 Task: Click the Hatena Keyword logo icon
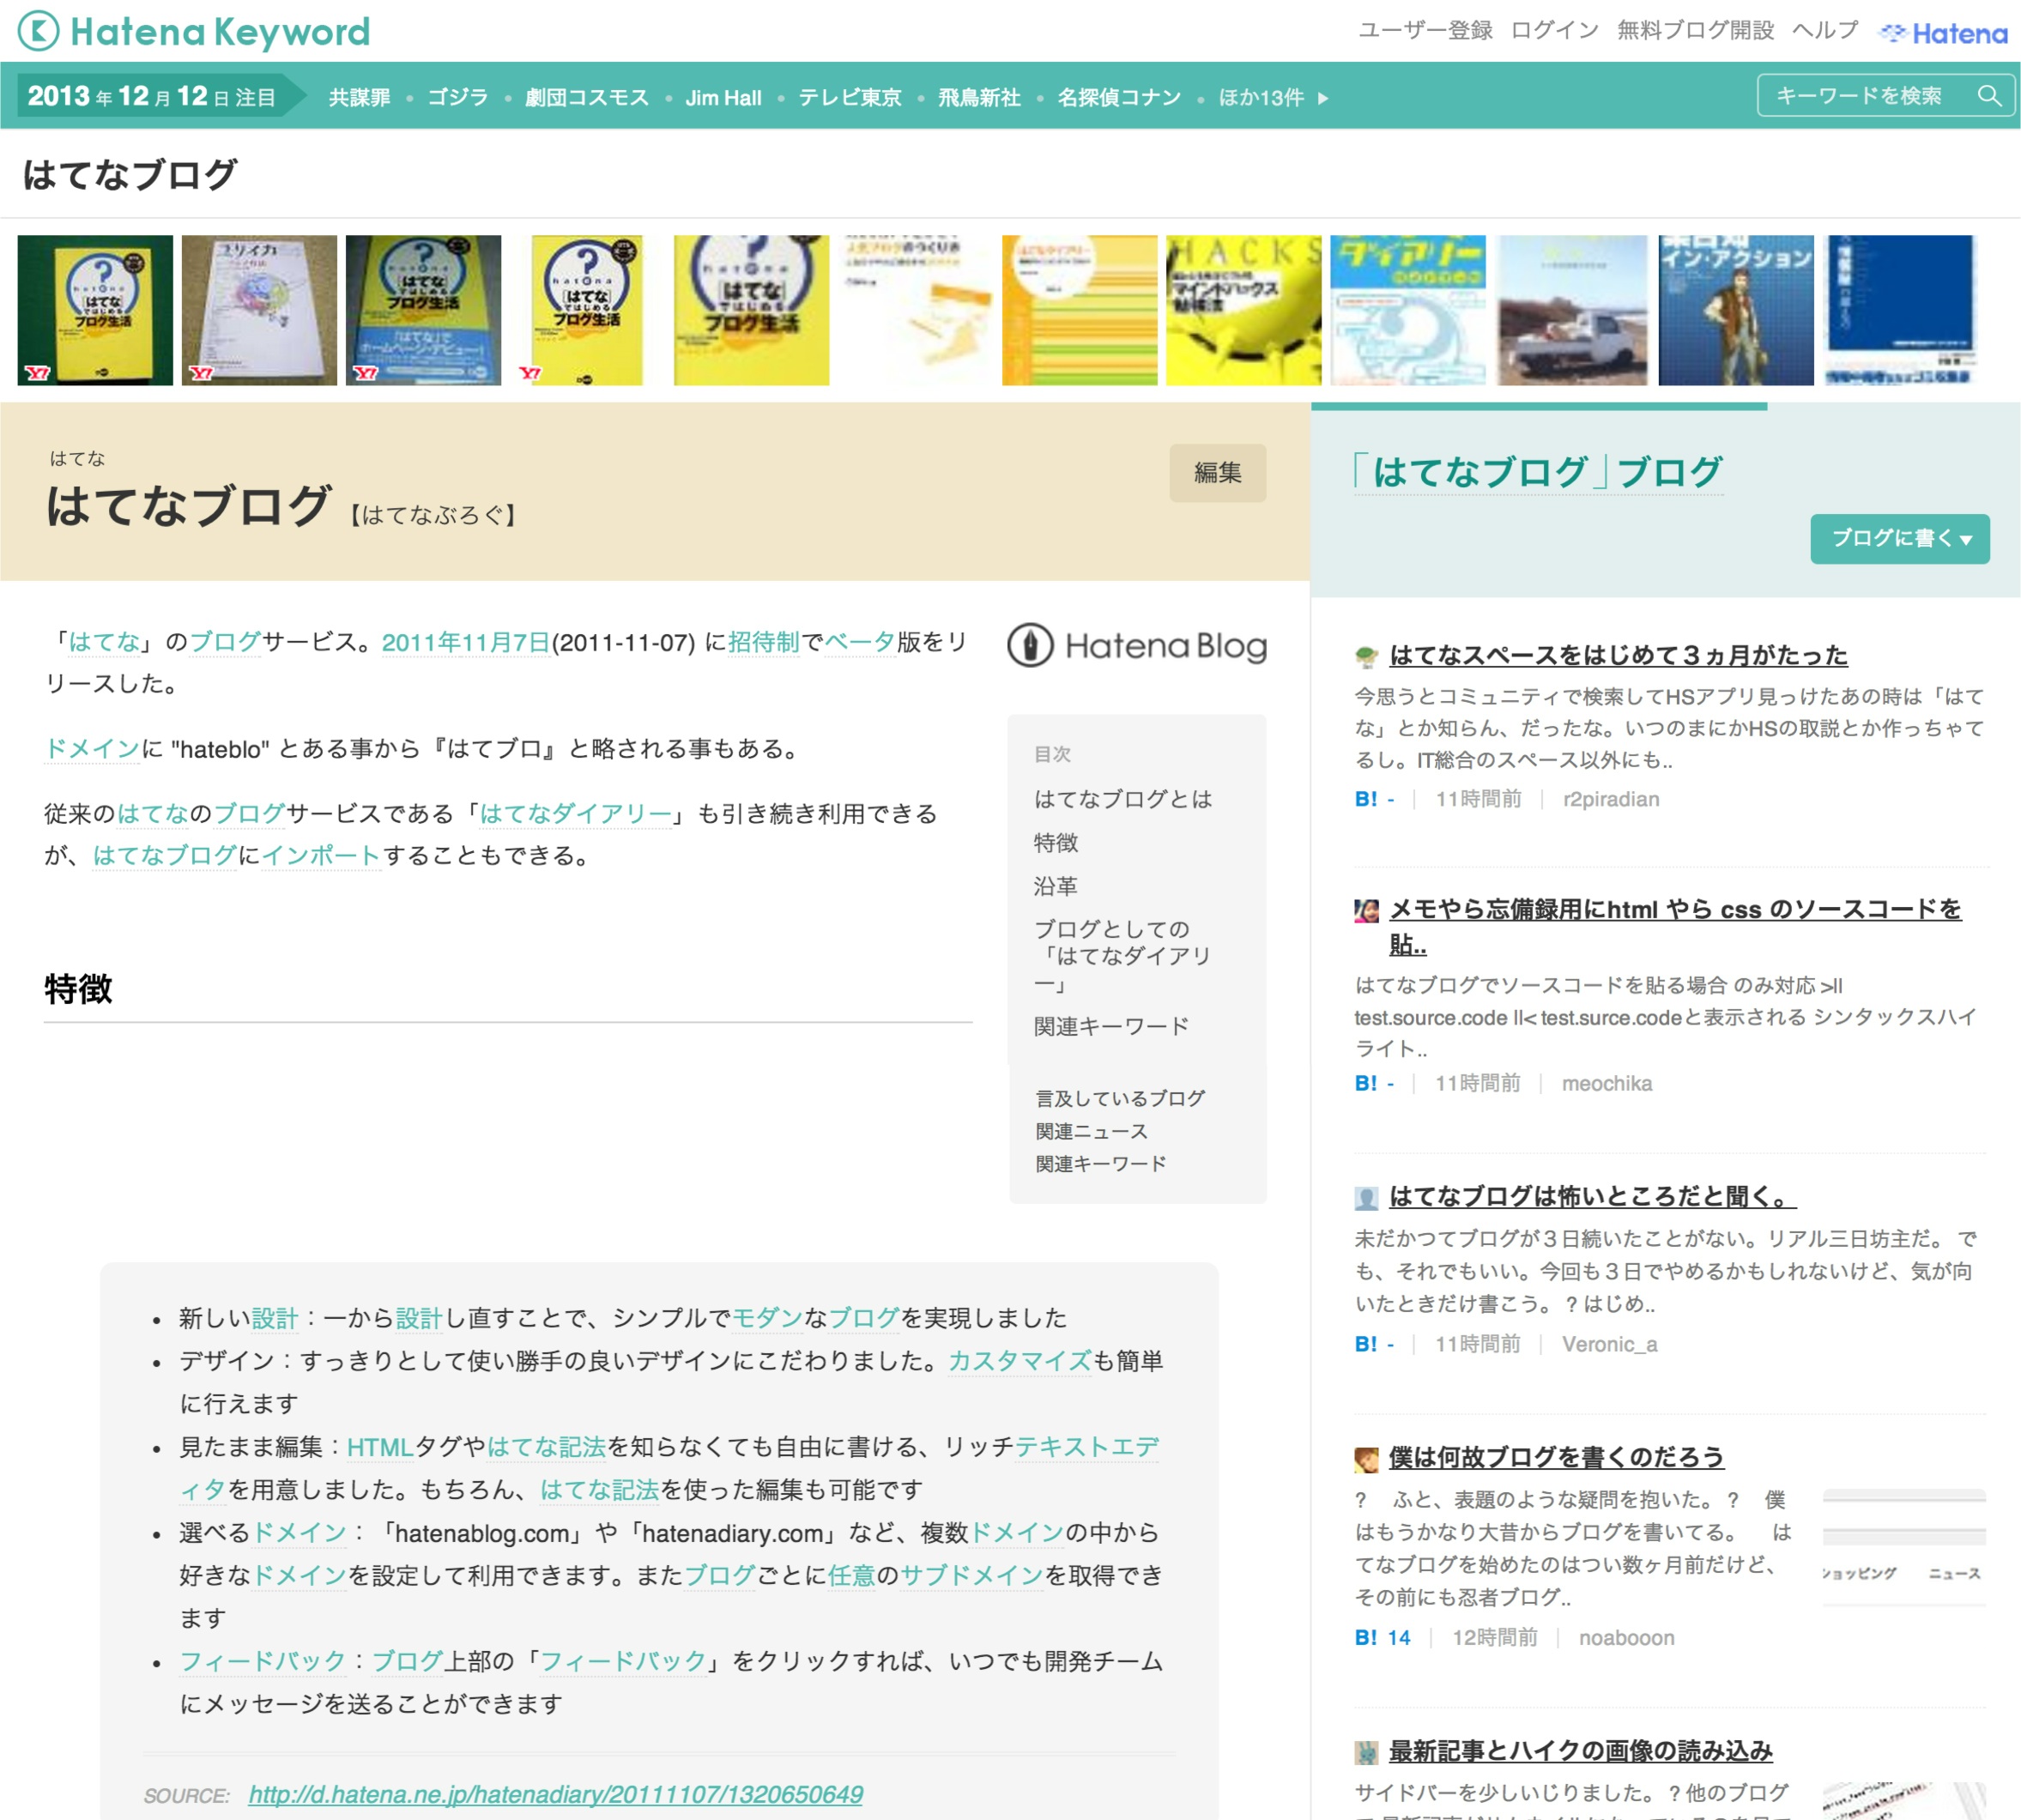(39, 31)
